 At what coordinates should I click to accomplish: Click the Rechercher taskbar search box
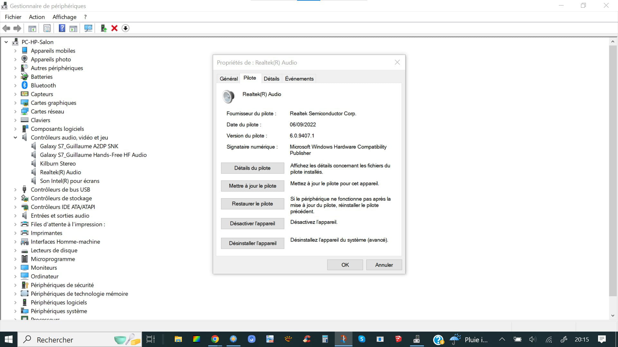point(80,340)
